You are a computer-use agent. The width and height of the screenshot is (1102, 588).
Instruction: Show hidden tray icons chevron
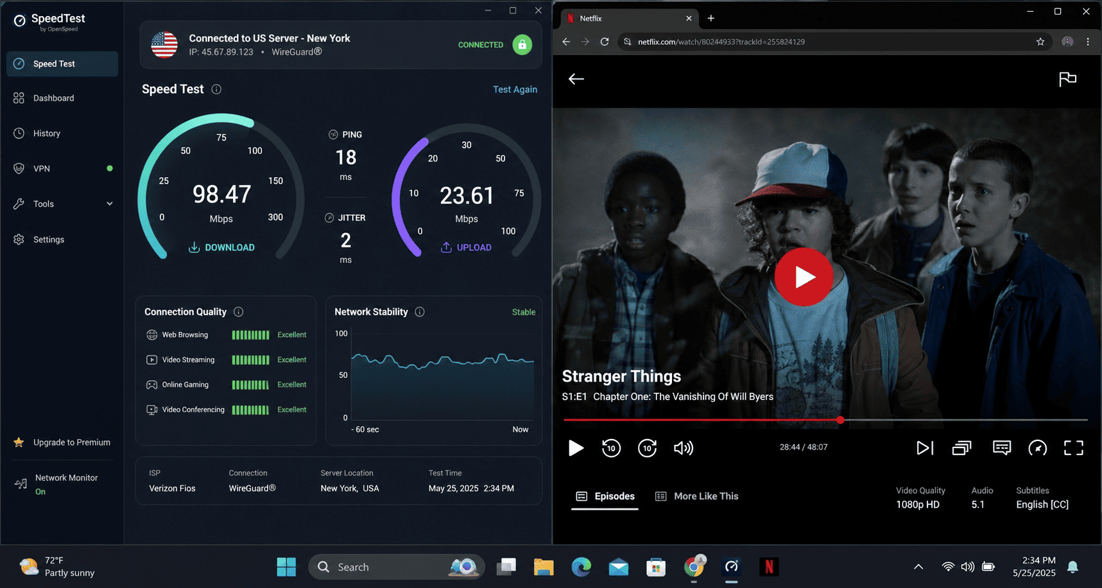[x=918, y=567]
